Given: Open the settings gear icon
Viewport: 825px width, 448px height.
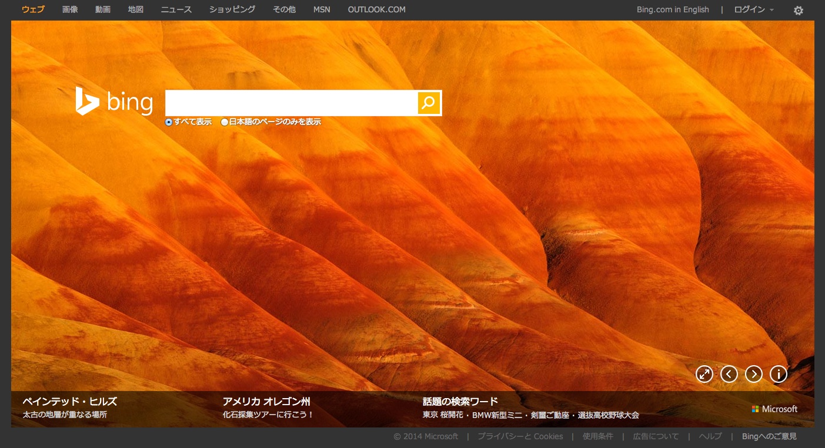Looking at the screenshot, I should pos(798,10).
